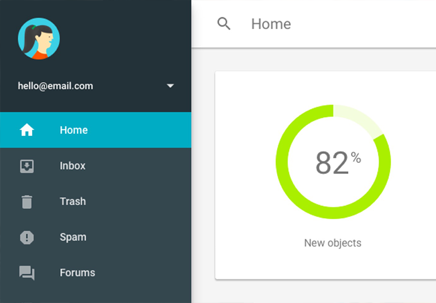Click the New objects caption
The height and width of the screenshot is (303, 436).
[333, 243]
